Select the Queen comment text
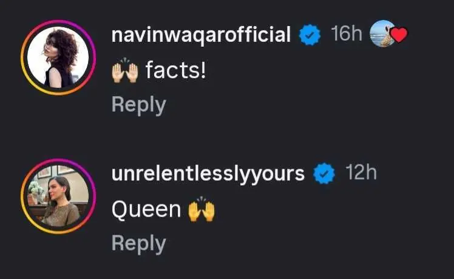 146,210
